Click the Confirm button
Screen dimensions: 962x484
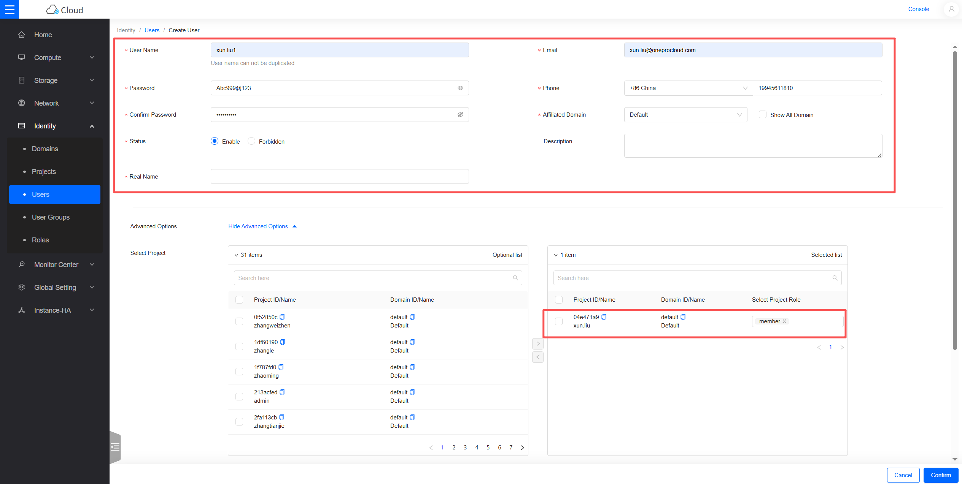click(x=940, y=475)
